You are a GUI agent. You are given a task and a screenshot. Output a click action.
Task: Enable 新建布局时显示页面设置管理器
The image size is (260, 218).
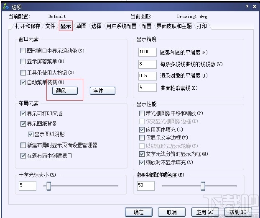[x=23, y=145]
